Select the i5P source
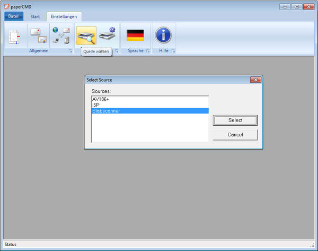Image resolution: width=318 pixels, height=251 pixels. pos(150,105)
